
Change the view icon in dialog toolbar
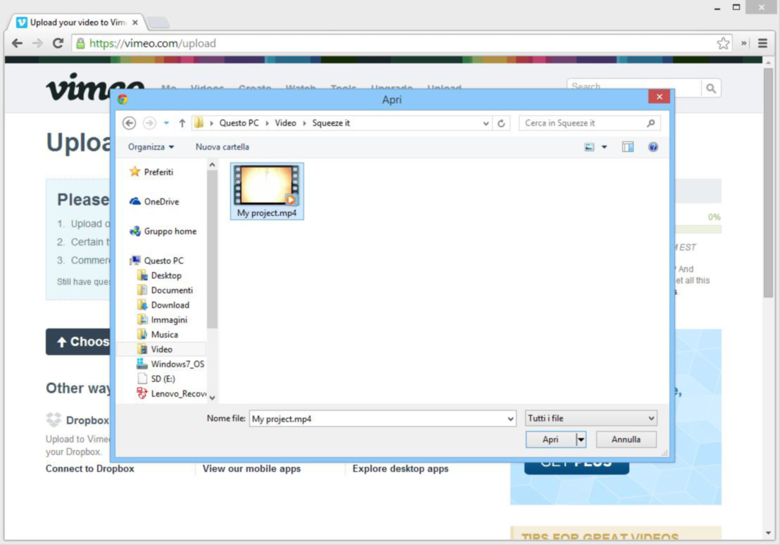point(589,147)
